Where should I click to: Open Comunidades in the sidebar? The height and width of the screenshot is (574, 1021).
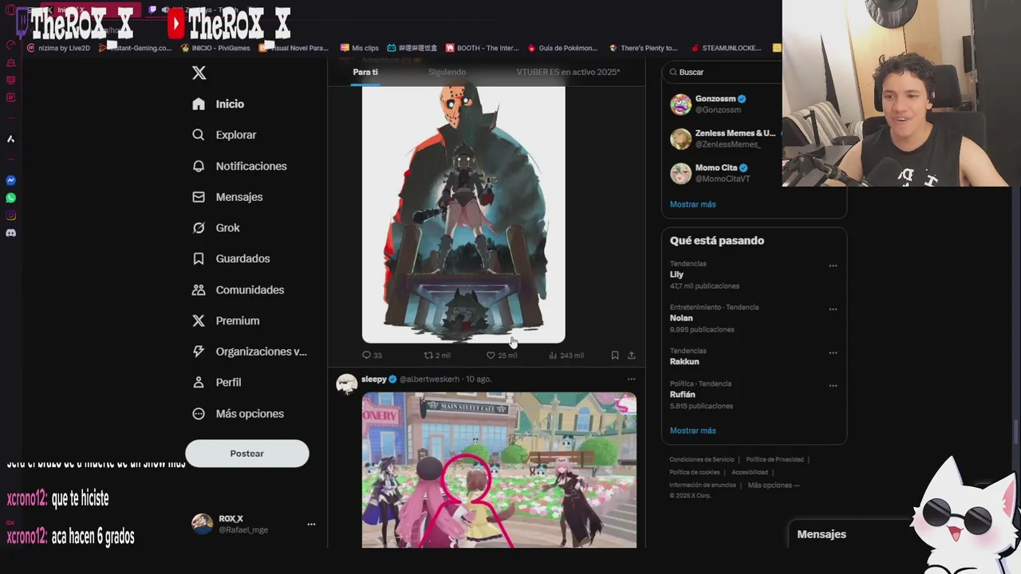click(238, 289)
